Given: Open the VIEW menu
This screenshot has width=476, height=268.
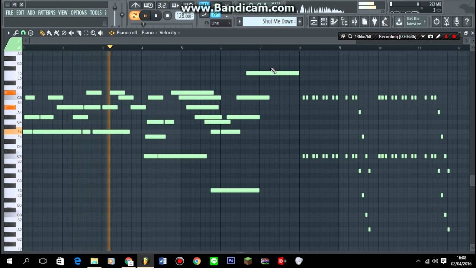Looking at the screenshot, I should 63,13.
